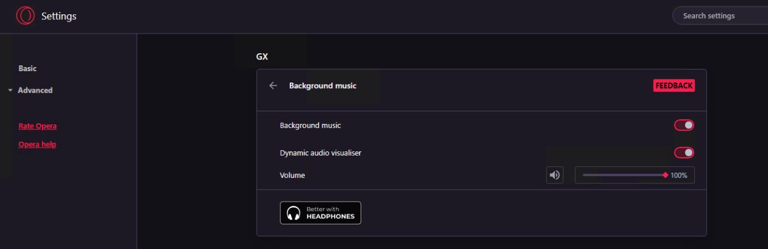
Task: Click the headphones icon in the badge
Action: click(x=293, y=213)
